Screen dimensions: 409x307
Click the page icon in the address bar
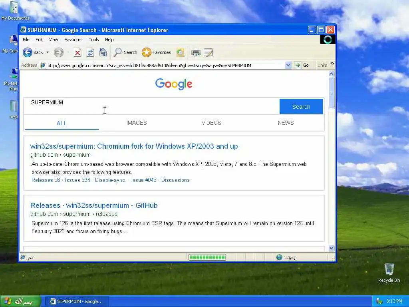[43, 65]
